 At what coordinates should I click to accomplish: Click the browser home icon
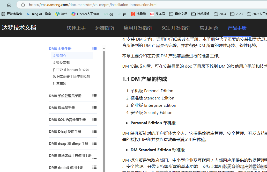point(9,5)
